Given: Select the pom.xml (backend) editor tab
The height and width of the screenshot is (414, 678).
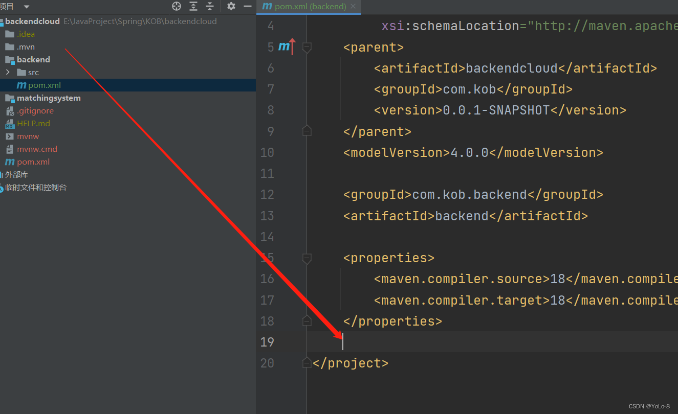Looking at the screenshot, I should click(309, 7).
